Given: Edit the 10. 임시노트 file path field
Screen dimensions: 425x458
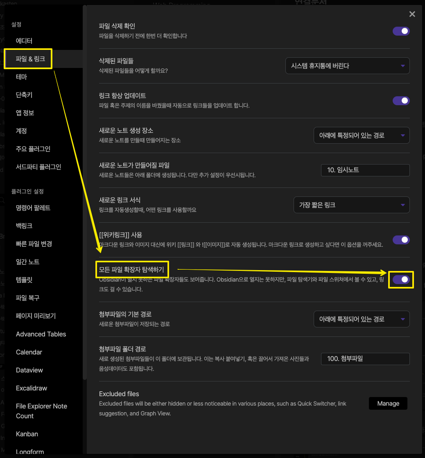Looking at the screenshot, I should coord(365,170).
